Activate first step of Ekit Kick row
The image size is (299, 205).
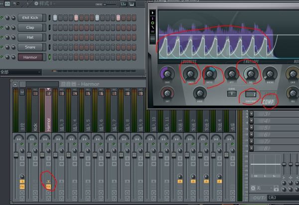[55, 18]
